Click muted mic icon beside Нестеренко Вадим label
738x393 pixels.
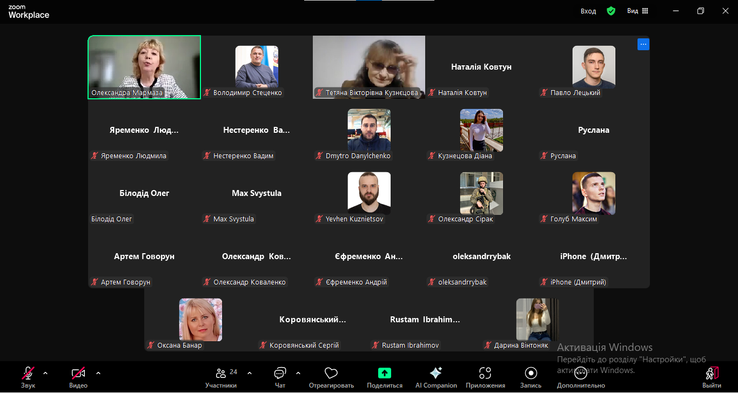pyautogui.click(x=207, y=156)
